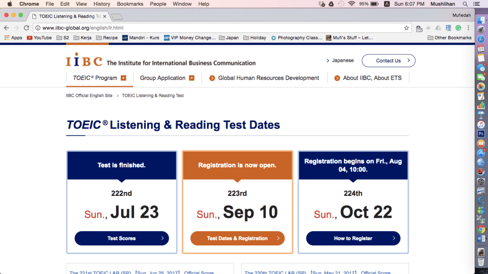Screen dimensions: 488x274
Task: Open the History menu
Action: coord(102,4)
